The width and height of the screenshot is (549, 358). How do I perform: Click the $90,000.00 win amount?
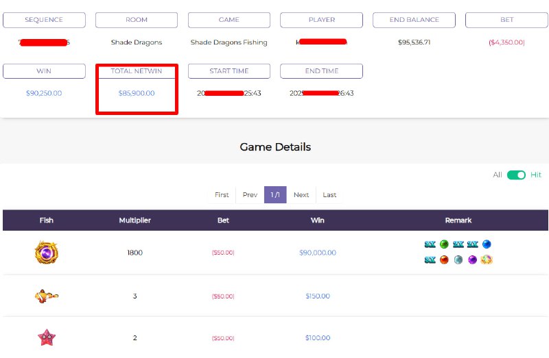point(318,253)
